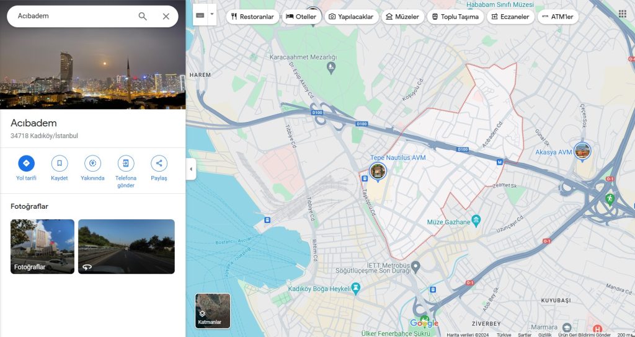Expand input tools dropdown arrow
Image resolution: width=635 pixels, height=337 pixels.
[x=212, y=15]
